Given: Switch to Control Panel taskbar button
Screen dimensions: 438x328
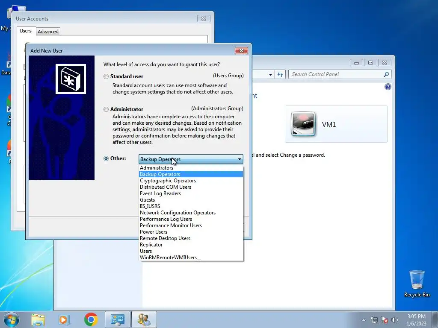Looking at the screenshot, I should tap(117, 319).
